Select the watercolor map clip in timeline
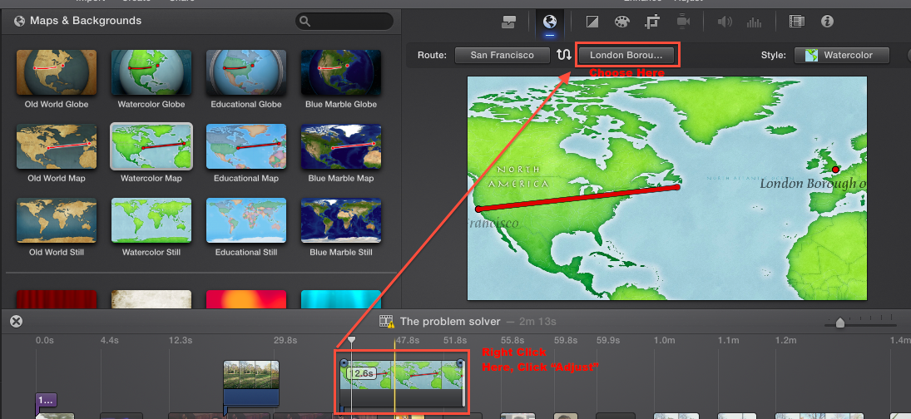This screenshot has width=911, height=419. tap(404, 383)
